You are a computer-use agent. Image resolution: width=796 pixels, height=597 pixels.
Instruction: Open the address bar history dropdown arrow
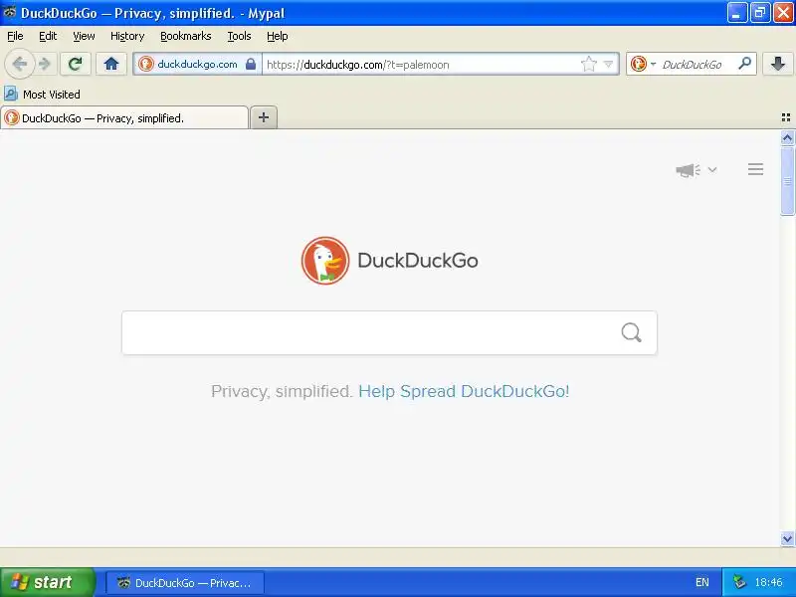coord(608,65)
